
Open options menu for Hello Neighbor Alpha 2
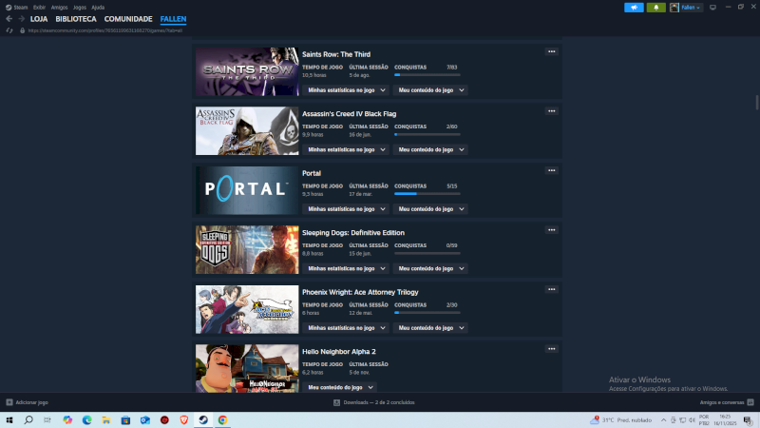tap(552, 349)
